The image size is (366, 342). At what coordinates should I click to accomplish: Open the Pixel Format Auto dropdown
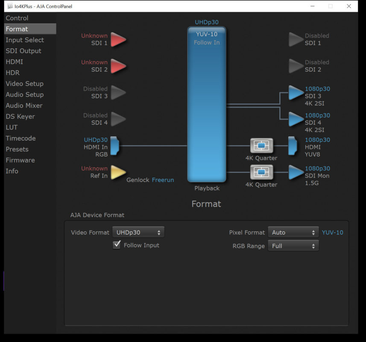point(293,232)
